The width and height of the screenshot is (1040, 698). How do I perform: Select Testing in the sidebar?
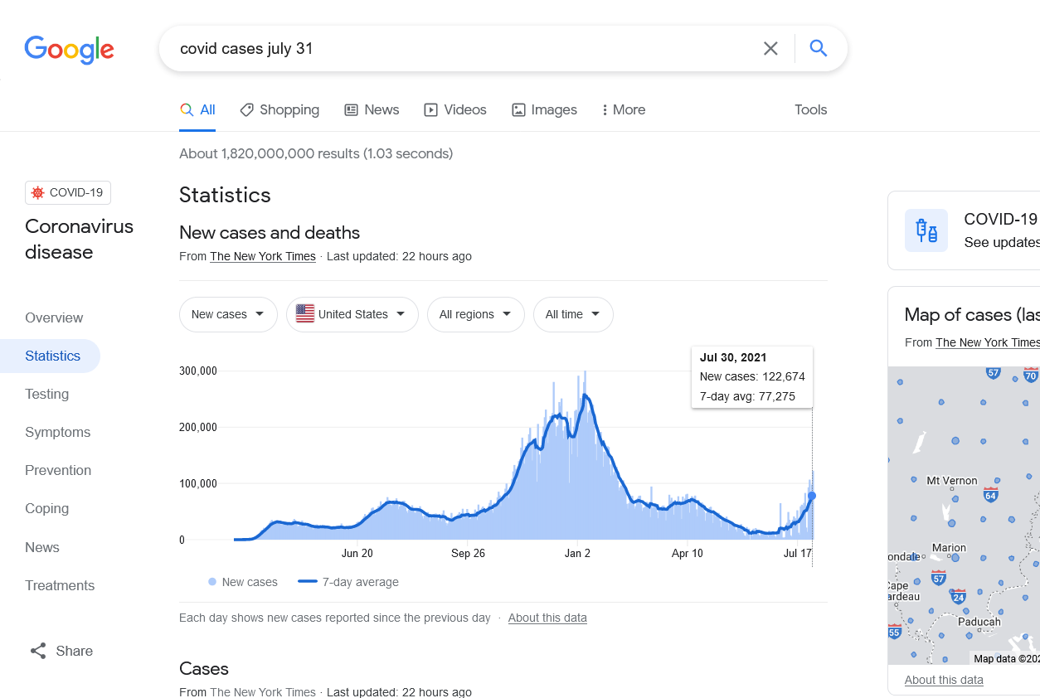pos(46,394)
